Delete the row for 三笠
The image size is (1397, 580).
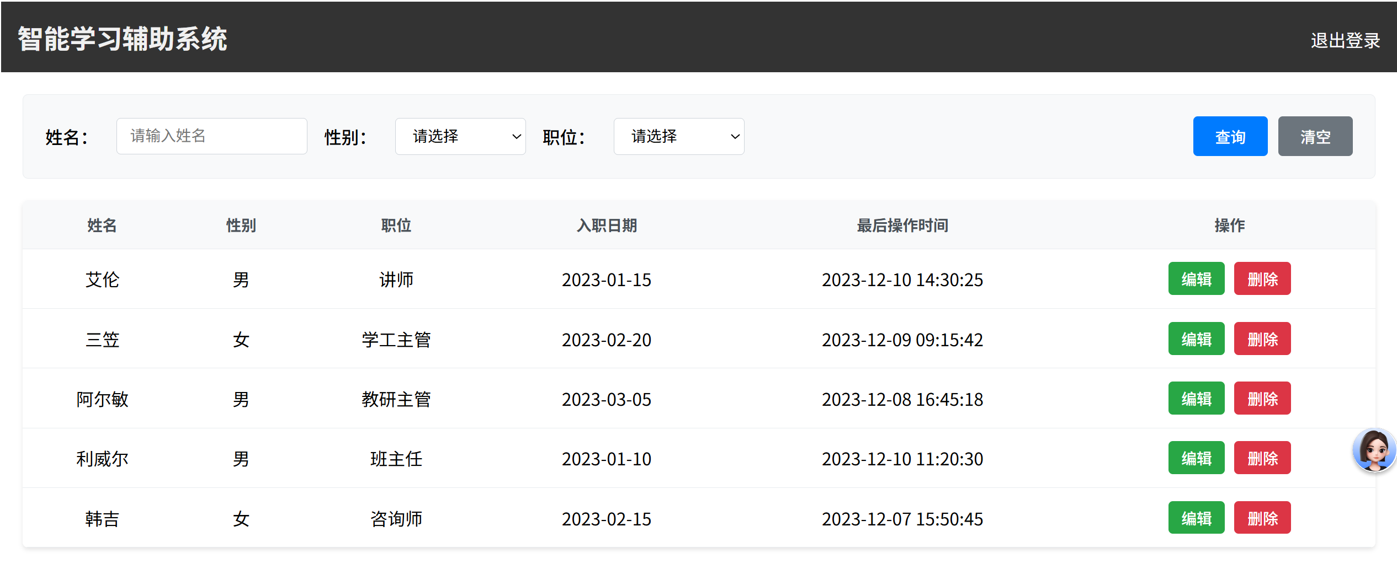pyautogui.click(x=1262, y=339)
